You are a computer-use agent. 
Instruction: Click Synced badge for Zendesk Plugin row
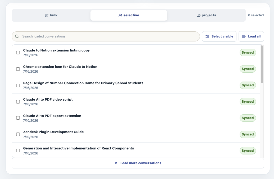click(248, 134)
